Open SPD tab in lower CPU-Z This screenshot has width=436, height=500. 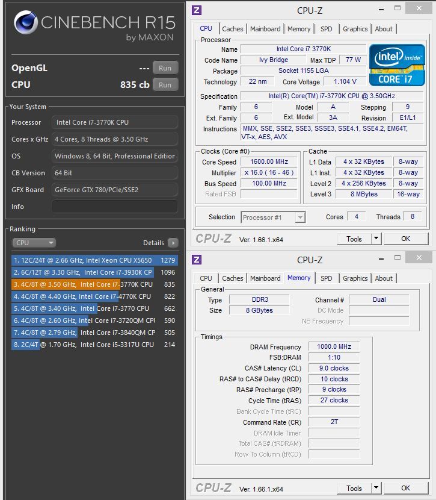(x=326, y=278)
